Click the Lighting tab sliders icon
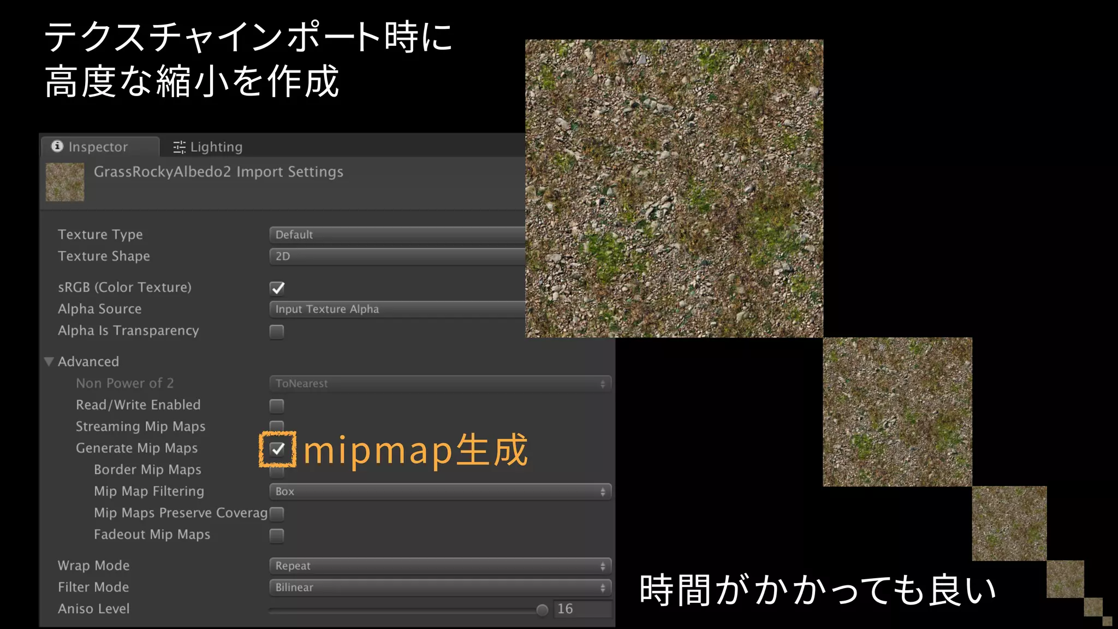This screenshot has height=629, width=1118. pos(179,147)
